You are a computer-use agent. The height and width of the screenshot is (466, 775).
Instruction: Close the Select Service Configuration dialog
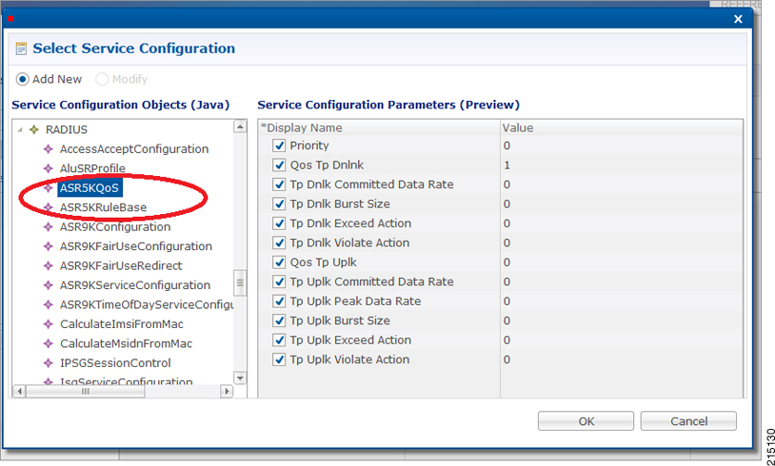[738, 19]
